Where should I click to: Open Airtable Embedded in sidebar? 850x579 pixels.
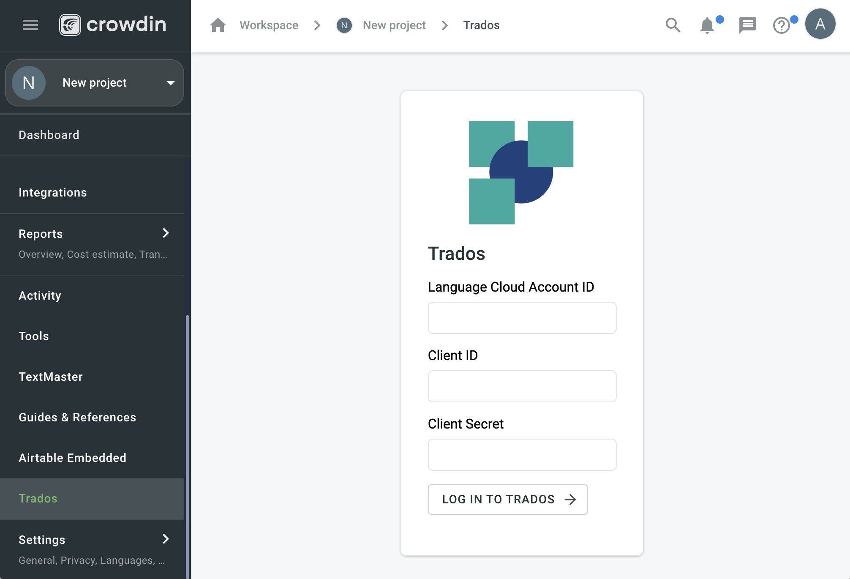(92, 458)
